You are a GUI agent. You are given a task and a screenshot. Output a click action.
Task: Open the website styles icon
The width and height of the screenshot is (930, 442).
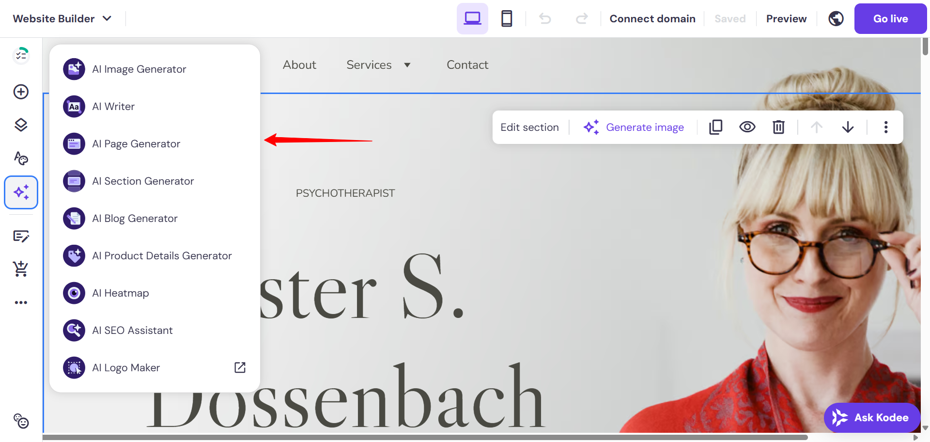(x=21, y=158)
